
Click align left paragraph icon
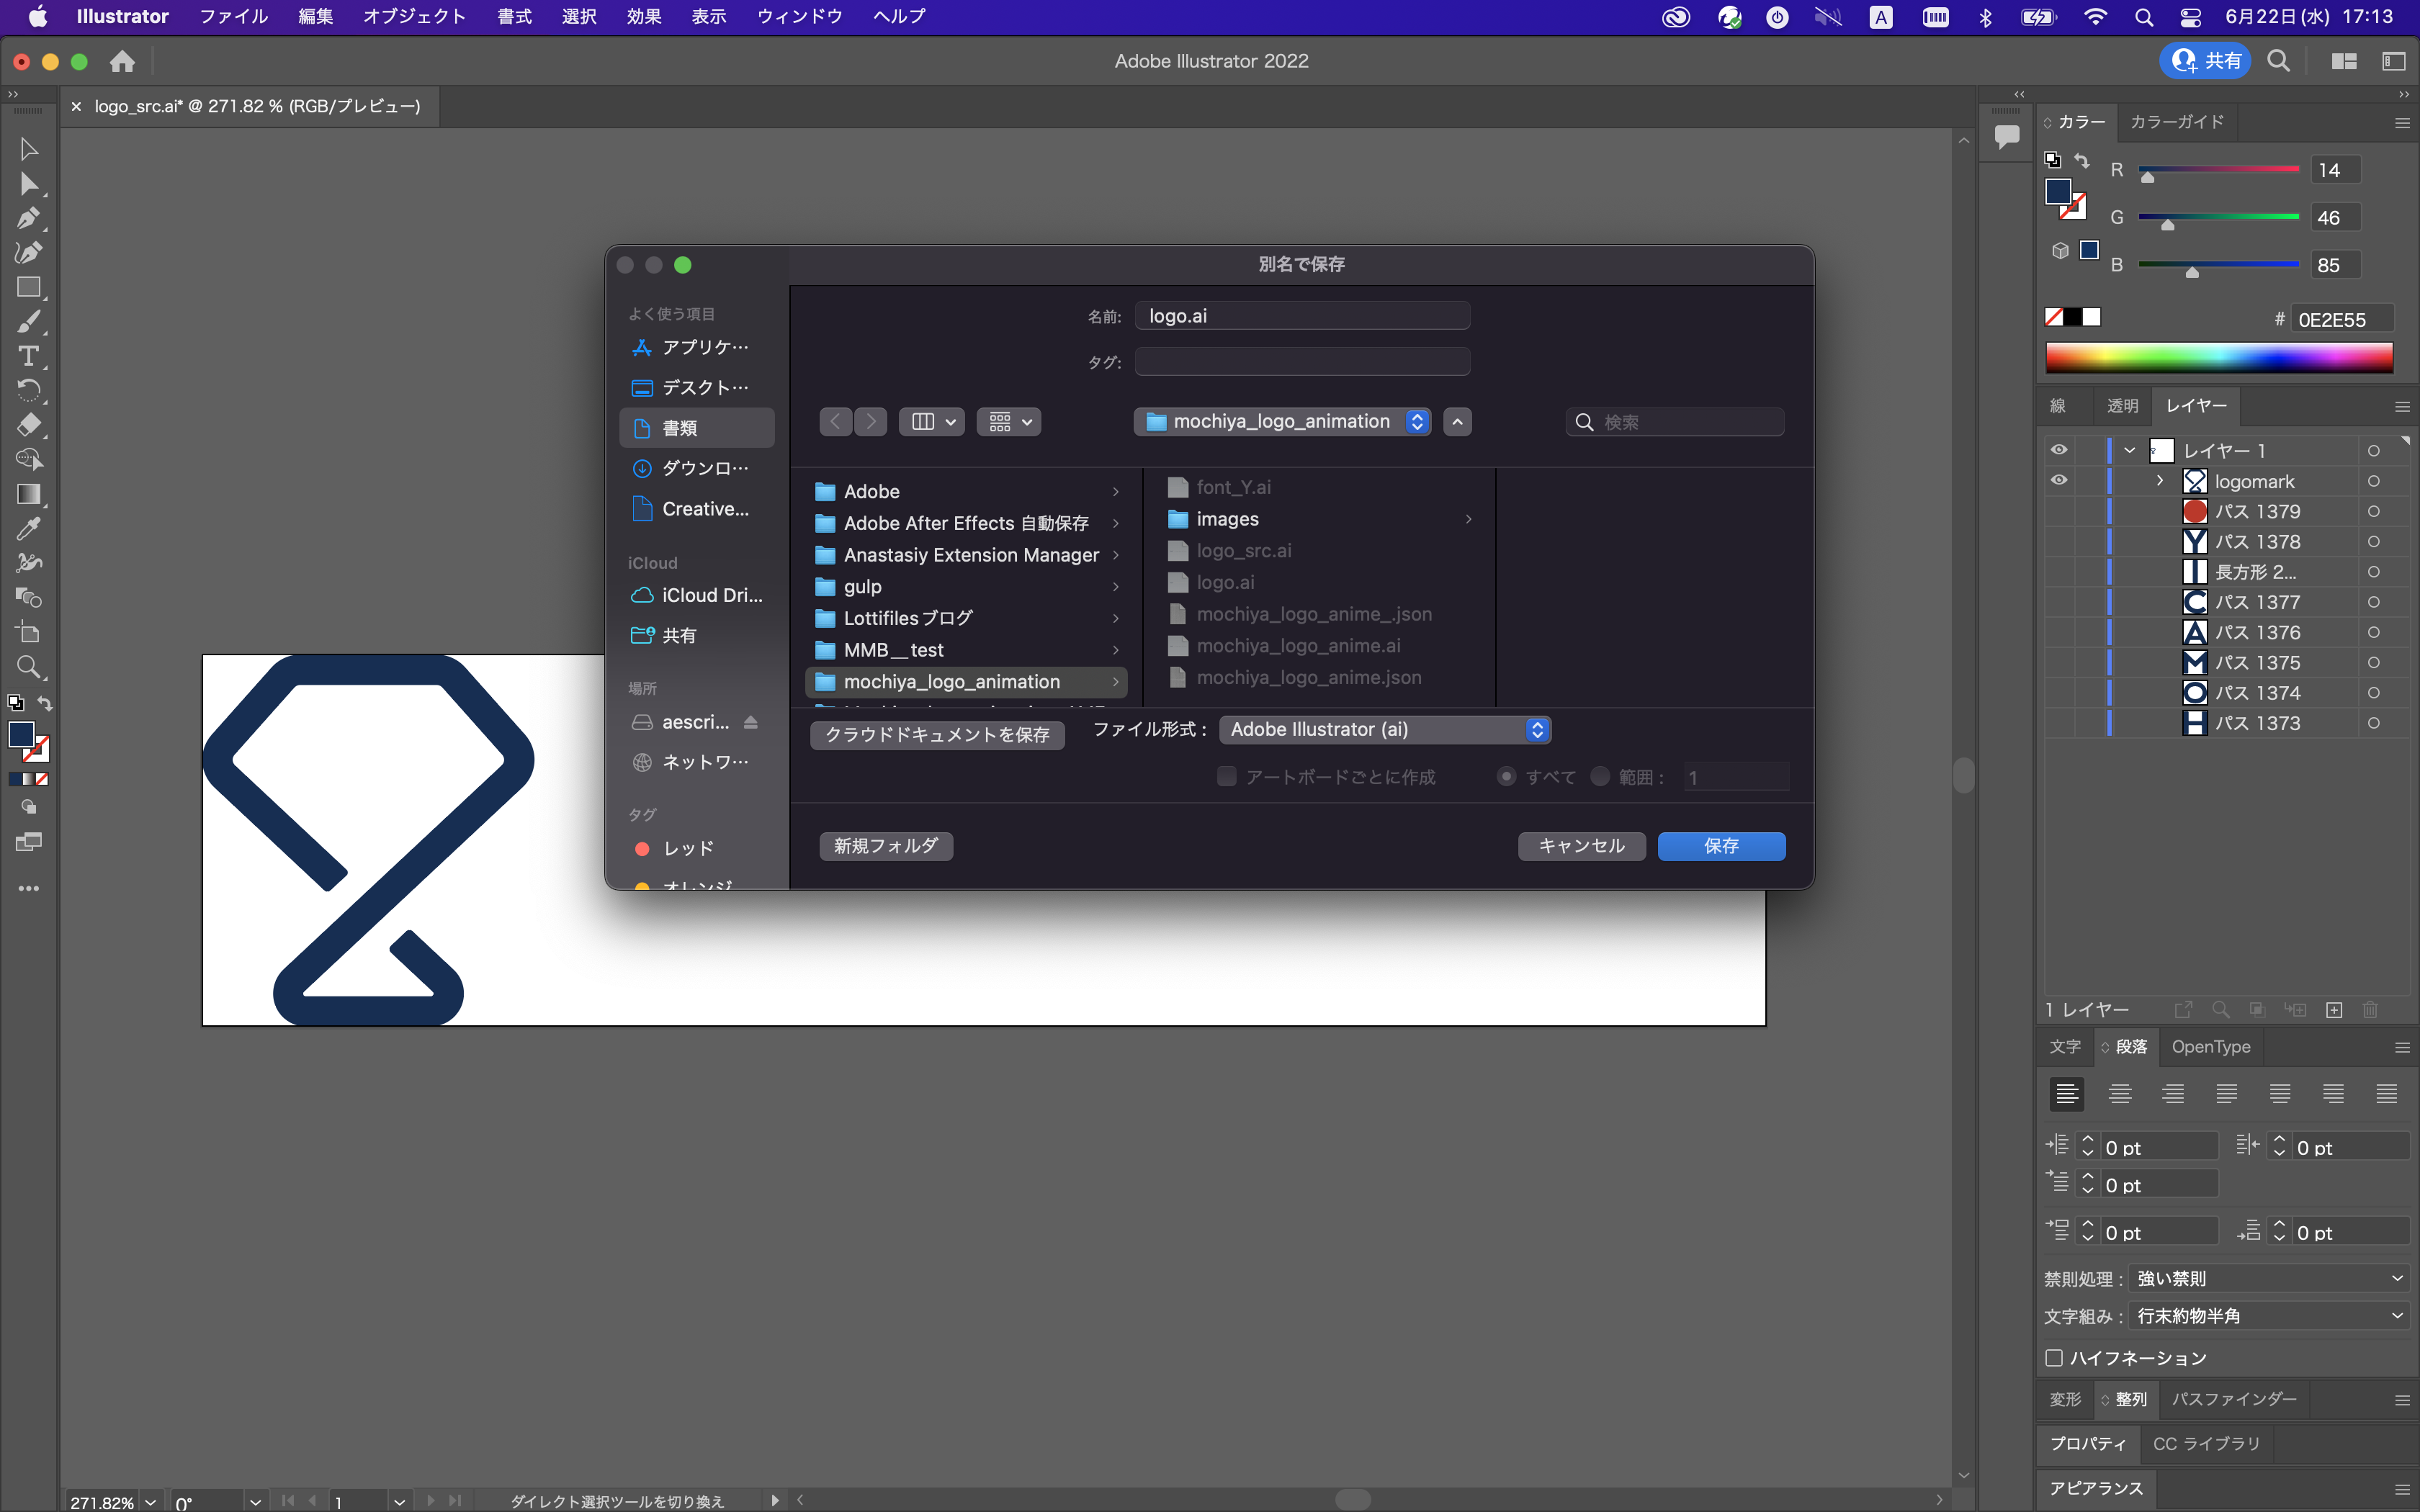pyautogui.click(x=2067, y=1094)
